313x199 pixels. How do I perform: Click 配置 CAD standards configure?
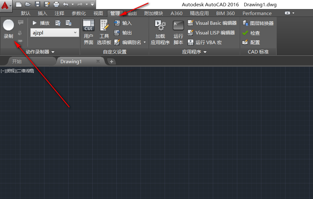(251, 42)
